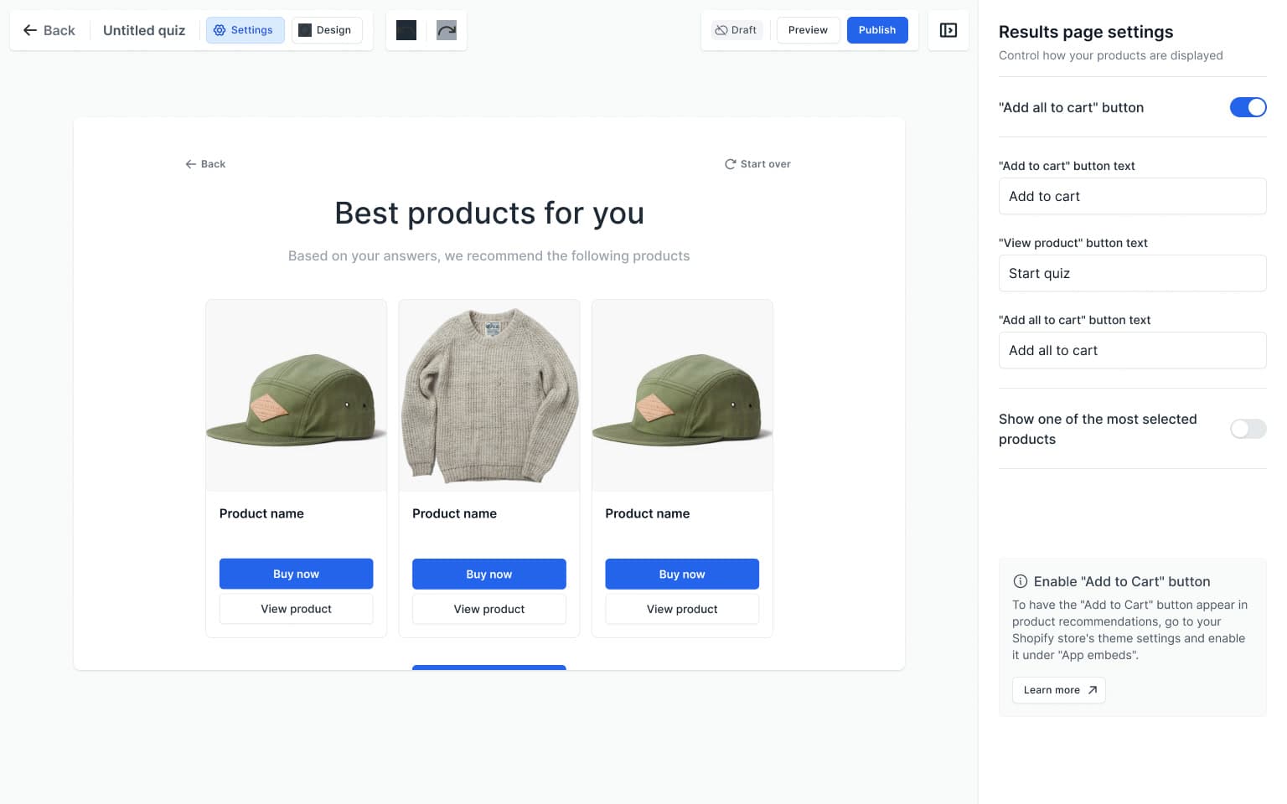Click the Untitled quiz title
This screenshot has width=1287, height=804.
click(144, 30)
